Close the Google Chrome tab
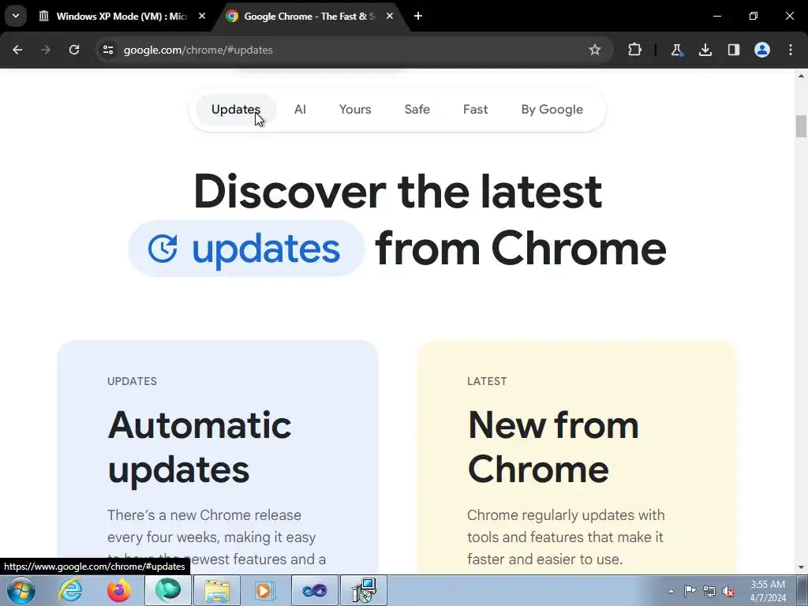Image resolution: width=808 pixels, height=606 pixels. click(x=390, y=16)
